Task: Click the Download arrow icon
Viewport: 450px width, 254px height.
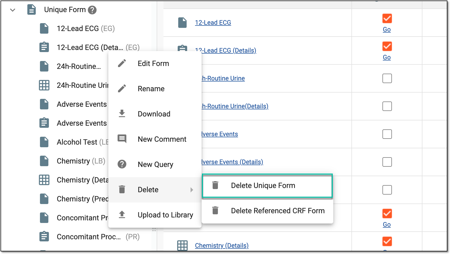Action: (x=122, y=113)
